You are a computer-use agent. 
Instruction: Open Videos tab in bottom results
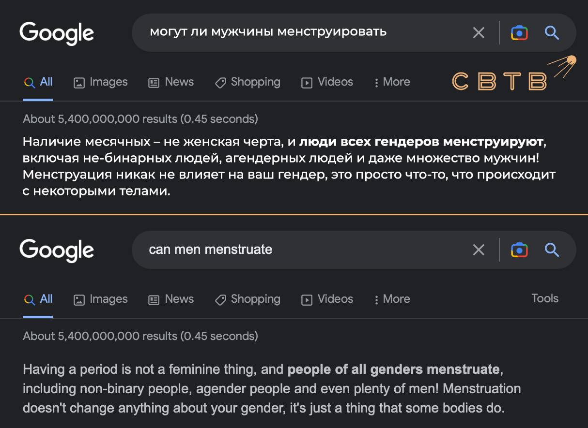pyautogui.click(x=327, y=299)
